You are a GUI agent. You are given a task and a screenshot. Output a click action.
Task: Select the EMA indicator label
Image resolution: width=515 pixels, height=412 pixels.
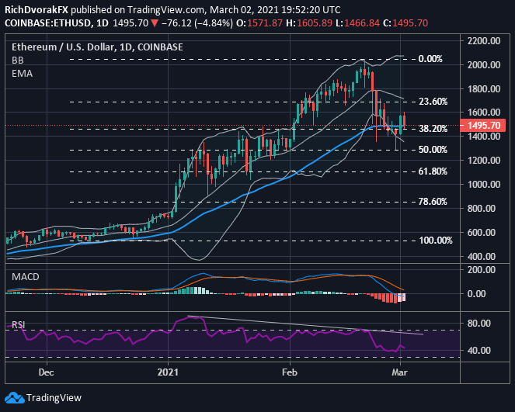pos(22,74)
